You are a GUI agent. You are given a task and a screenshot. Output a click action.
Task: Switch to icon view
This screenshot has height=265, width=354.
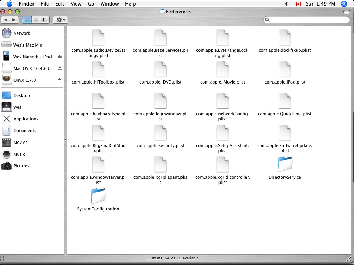click(x=27, y=20)
